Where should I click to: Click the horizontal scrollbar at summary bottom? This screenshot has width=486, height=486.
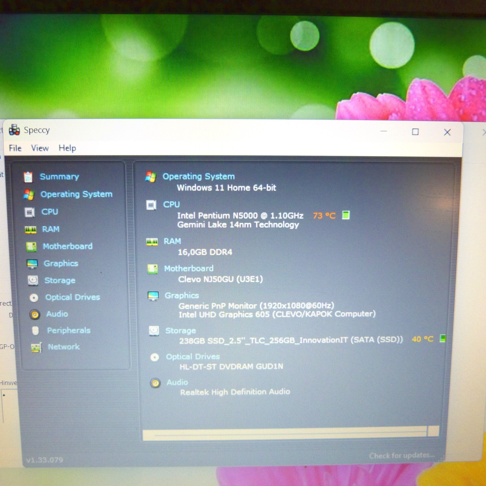[x=291, y=433]
